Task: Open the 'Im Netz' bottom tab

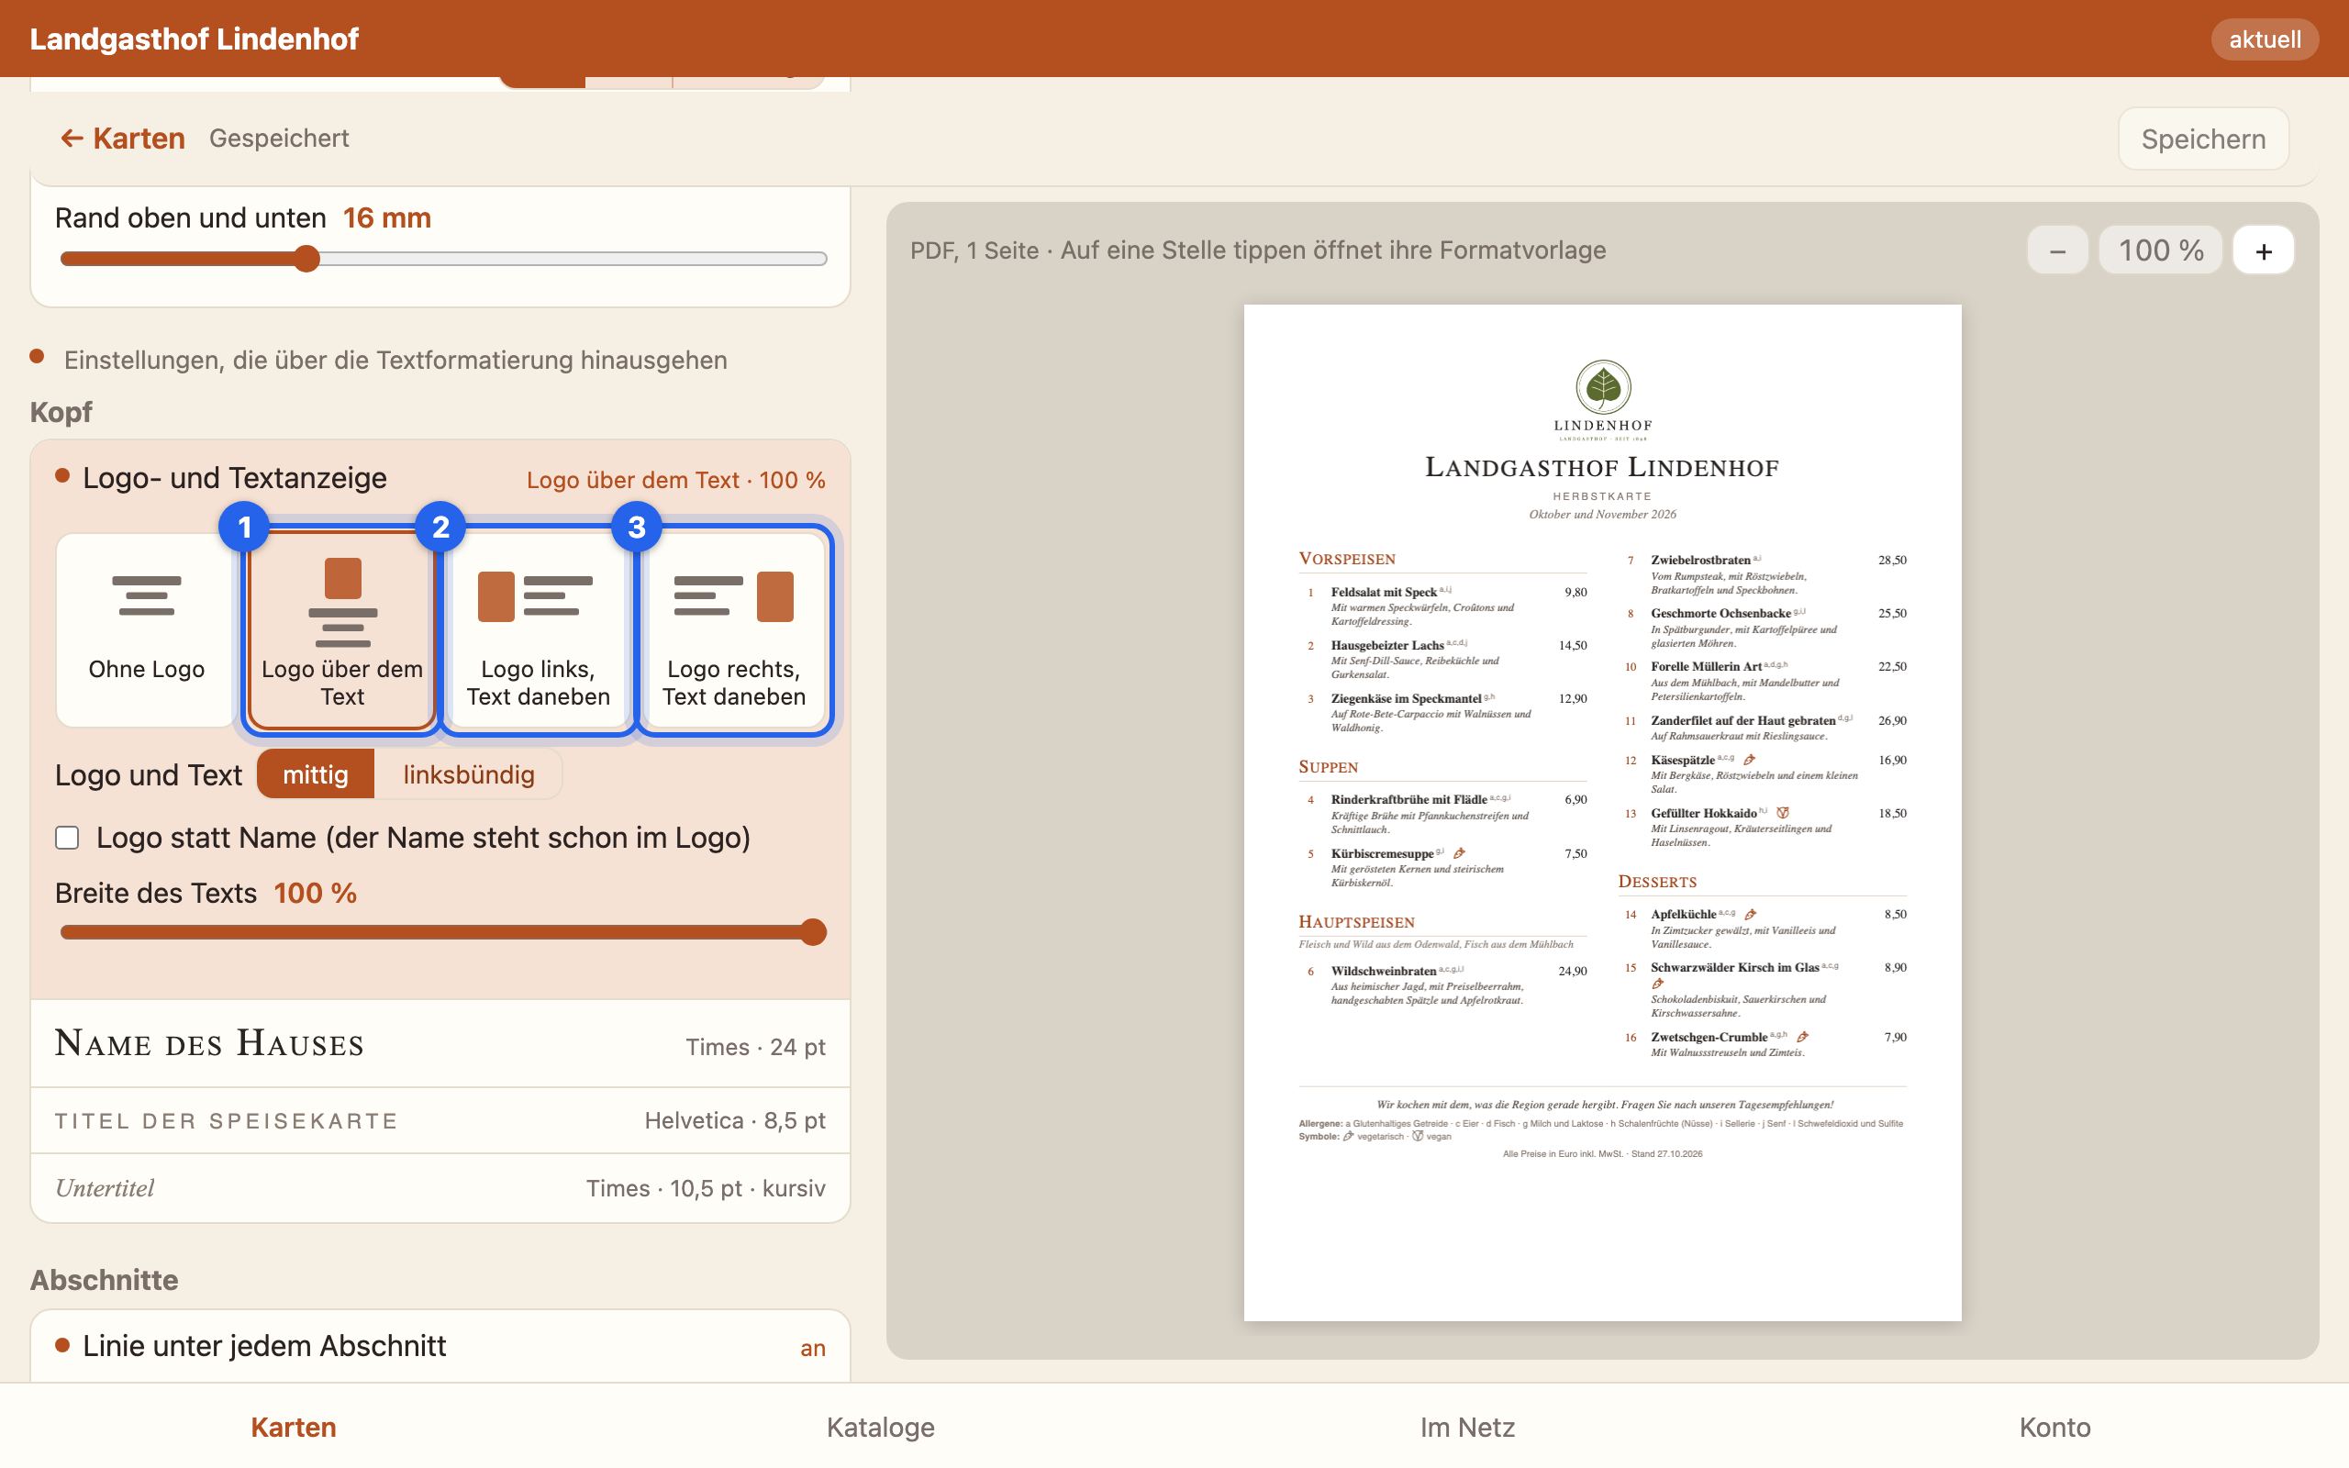Action: 1467,1428
